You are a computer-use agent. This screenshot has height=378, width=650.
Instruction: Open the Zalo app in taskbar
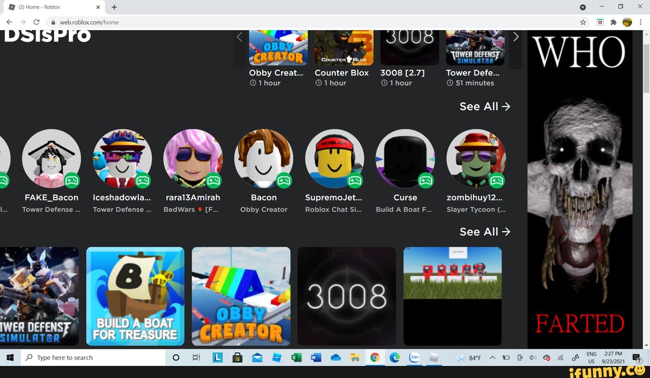tap(414, 358)
